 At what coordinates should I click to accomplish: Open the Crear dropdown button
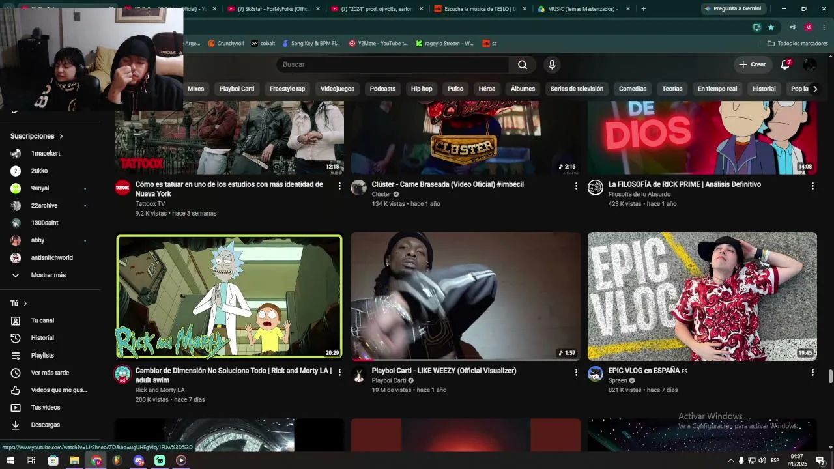(x=753, y=64)
